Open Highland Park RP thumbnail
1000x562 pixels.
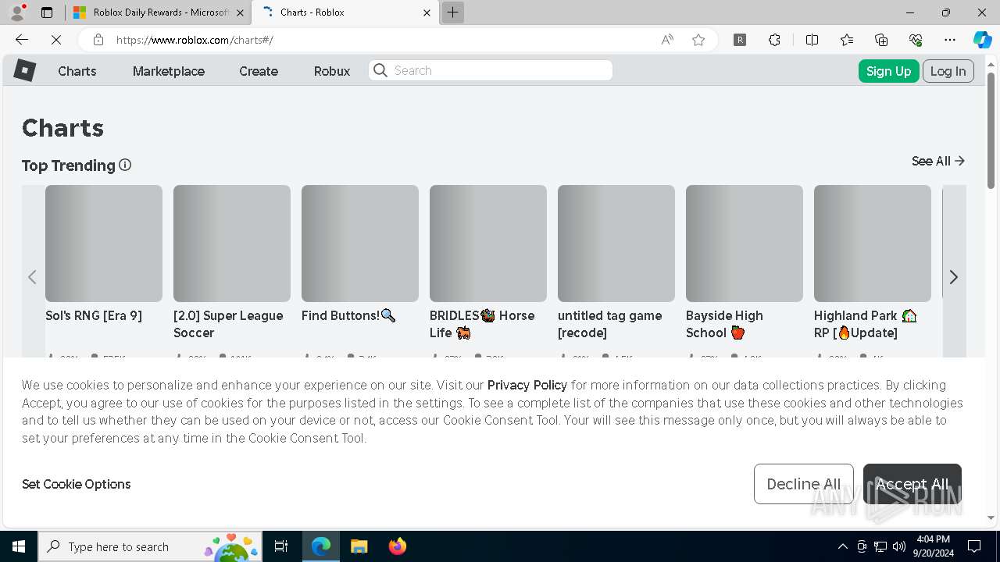click(x=873, y=244)
